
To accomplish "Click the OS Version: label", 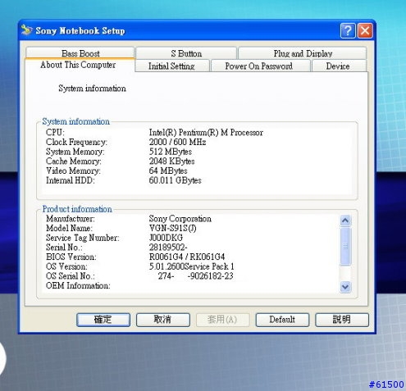I will pyautogui.click(x=66, y=266).
